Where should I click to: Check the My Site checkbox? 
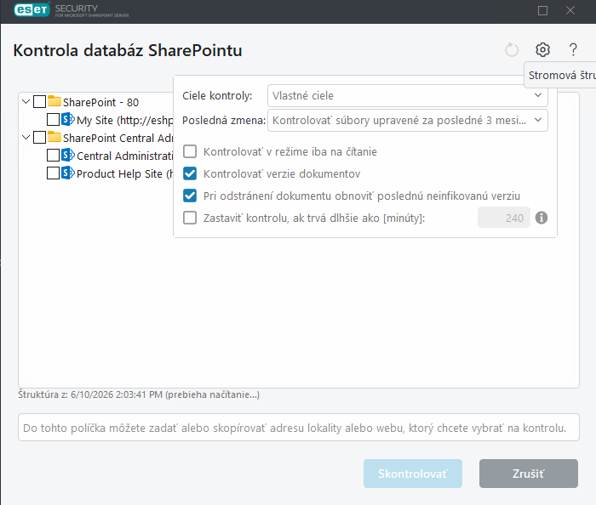point(53,120)
